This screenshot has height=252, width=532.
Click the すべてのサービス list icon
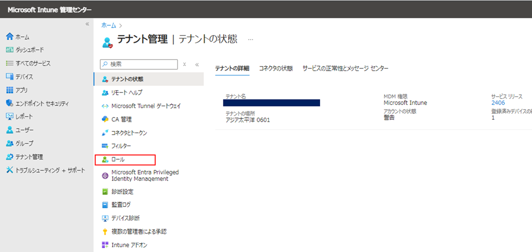pyautogui.click(x=10, y=63)
